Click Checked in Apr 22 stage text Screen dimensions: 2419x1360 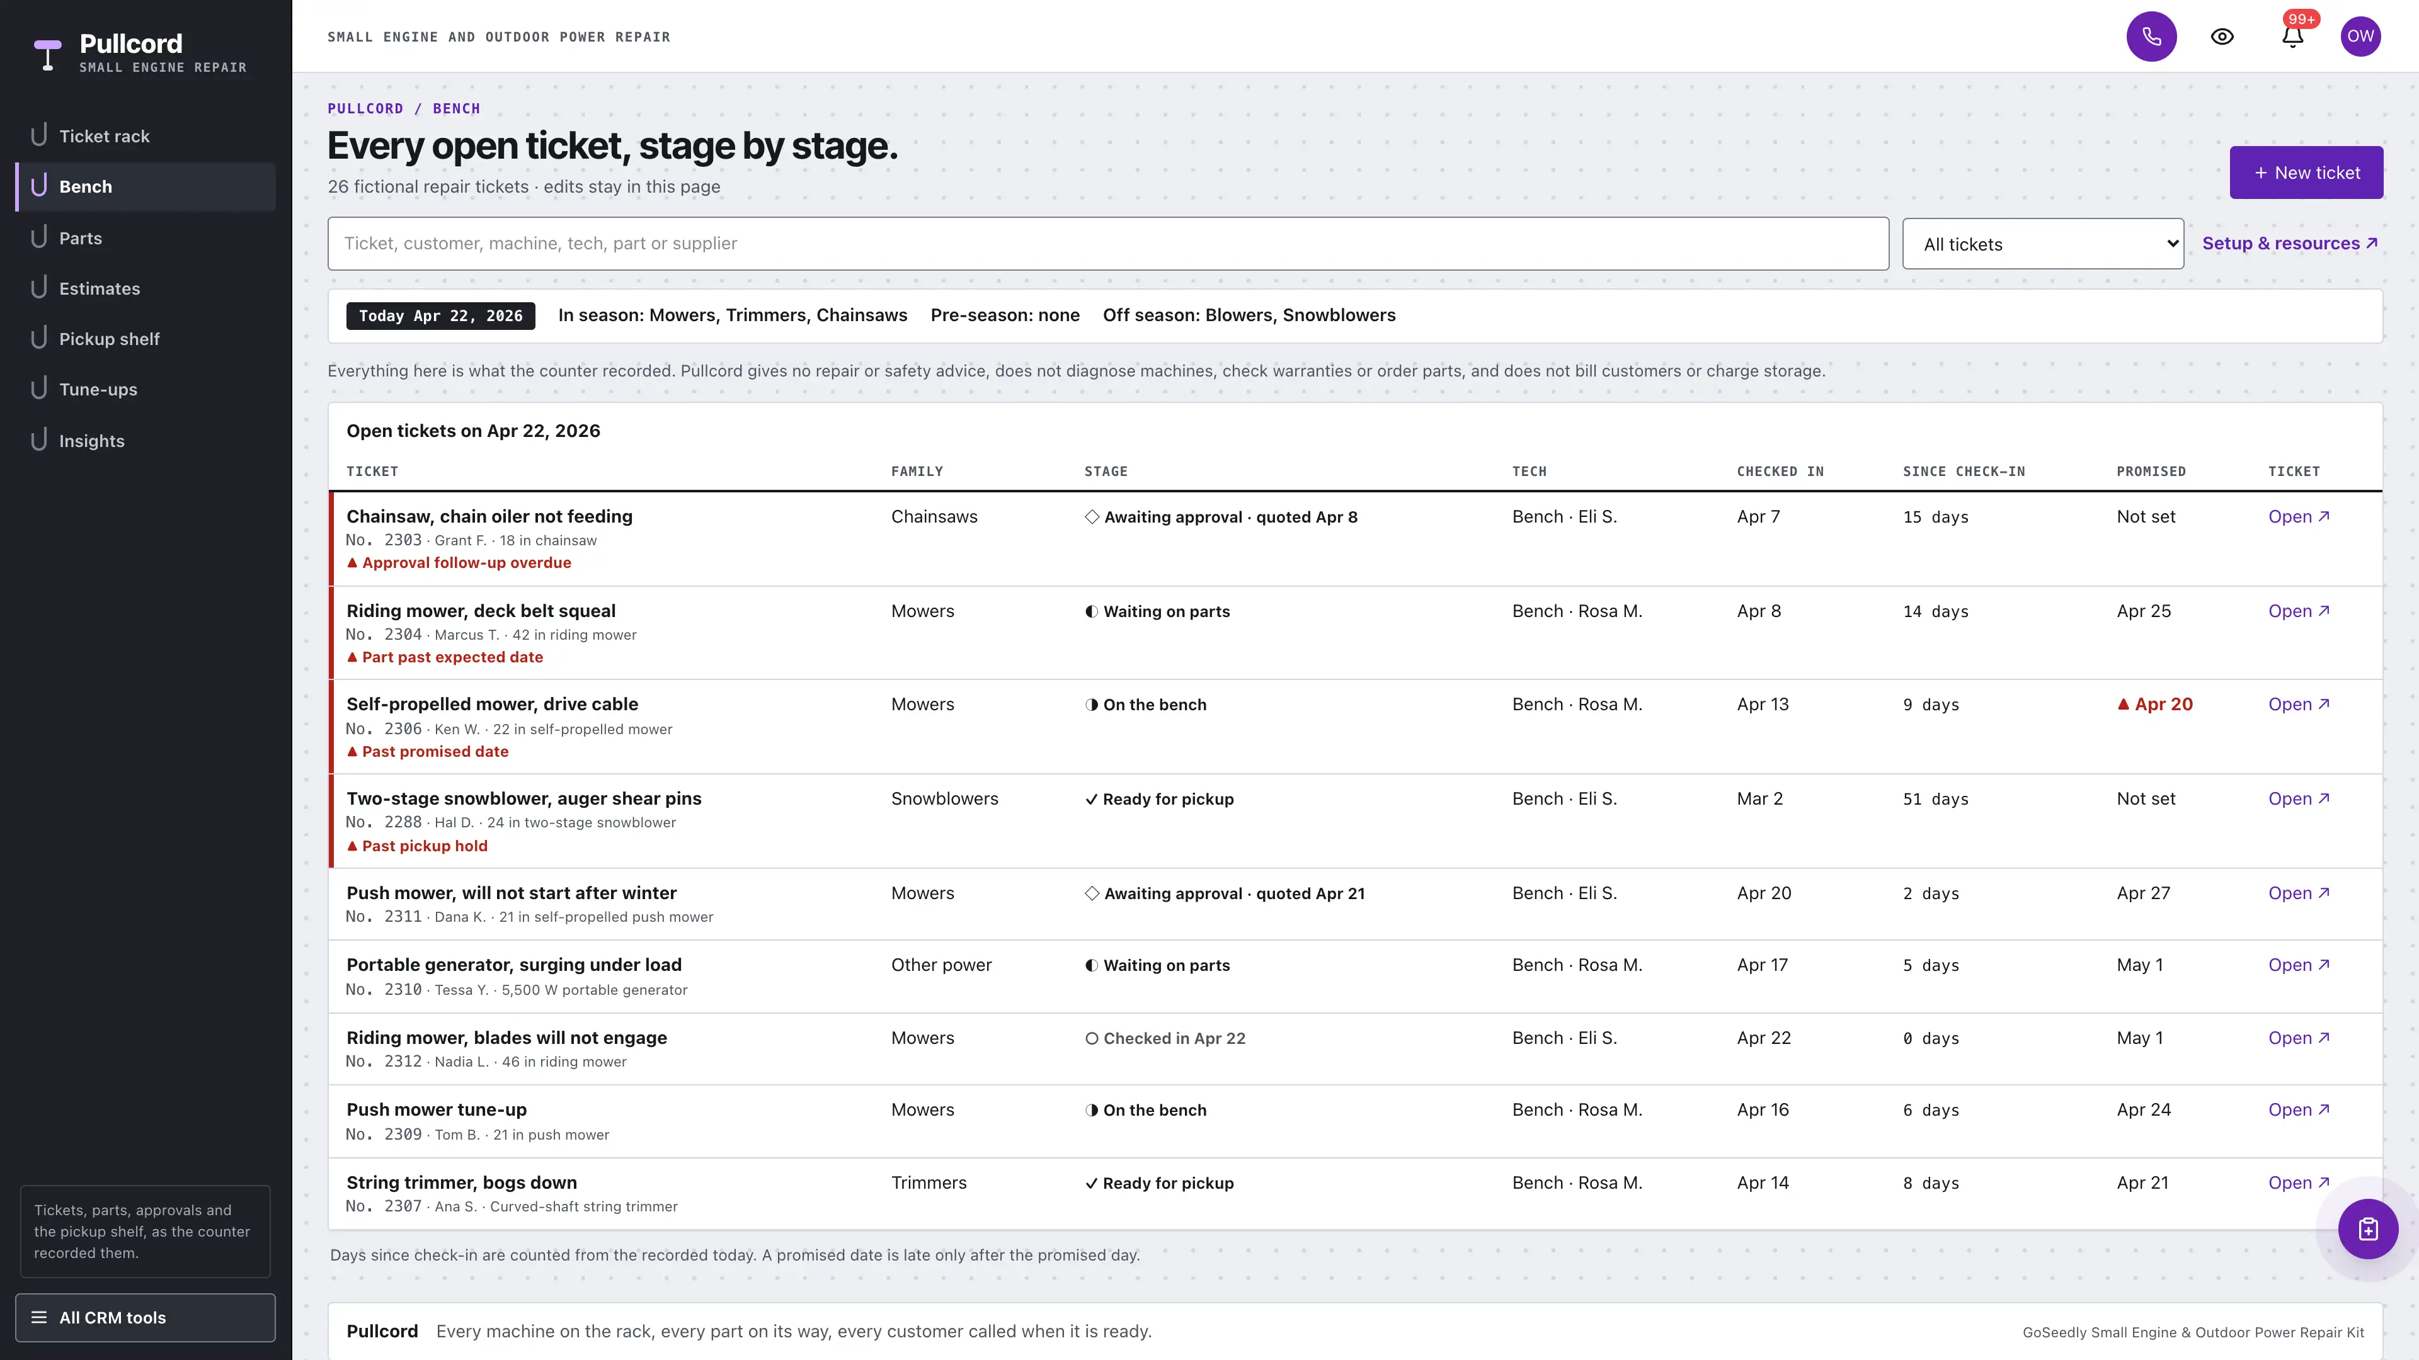(x=1165, y=1038)
